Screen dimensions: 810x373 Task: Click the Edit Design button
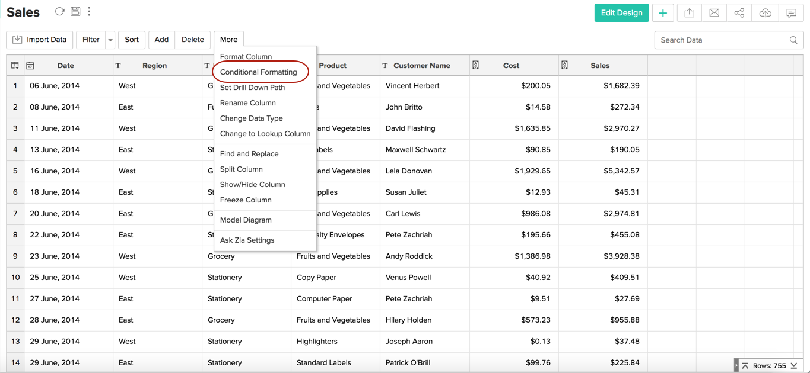pyautogui.click(x=621, y=13)
